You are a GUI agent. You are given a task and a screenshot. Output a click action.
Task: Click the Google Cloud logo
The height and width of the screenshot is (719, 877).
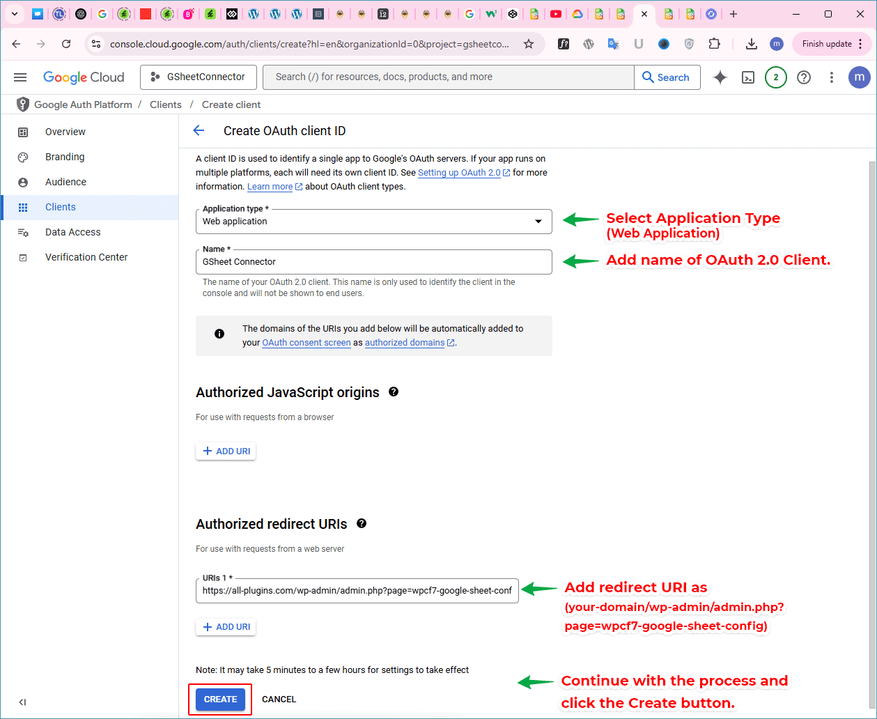pos(84,77)
